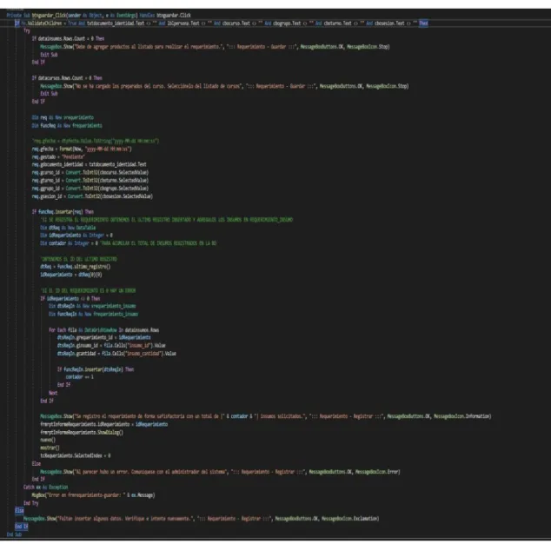Viewport: 551px width, 544px height.
Task: Click the 'Debe de agregar productos' message string
Action: tap(149, 46)
